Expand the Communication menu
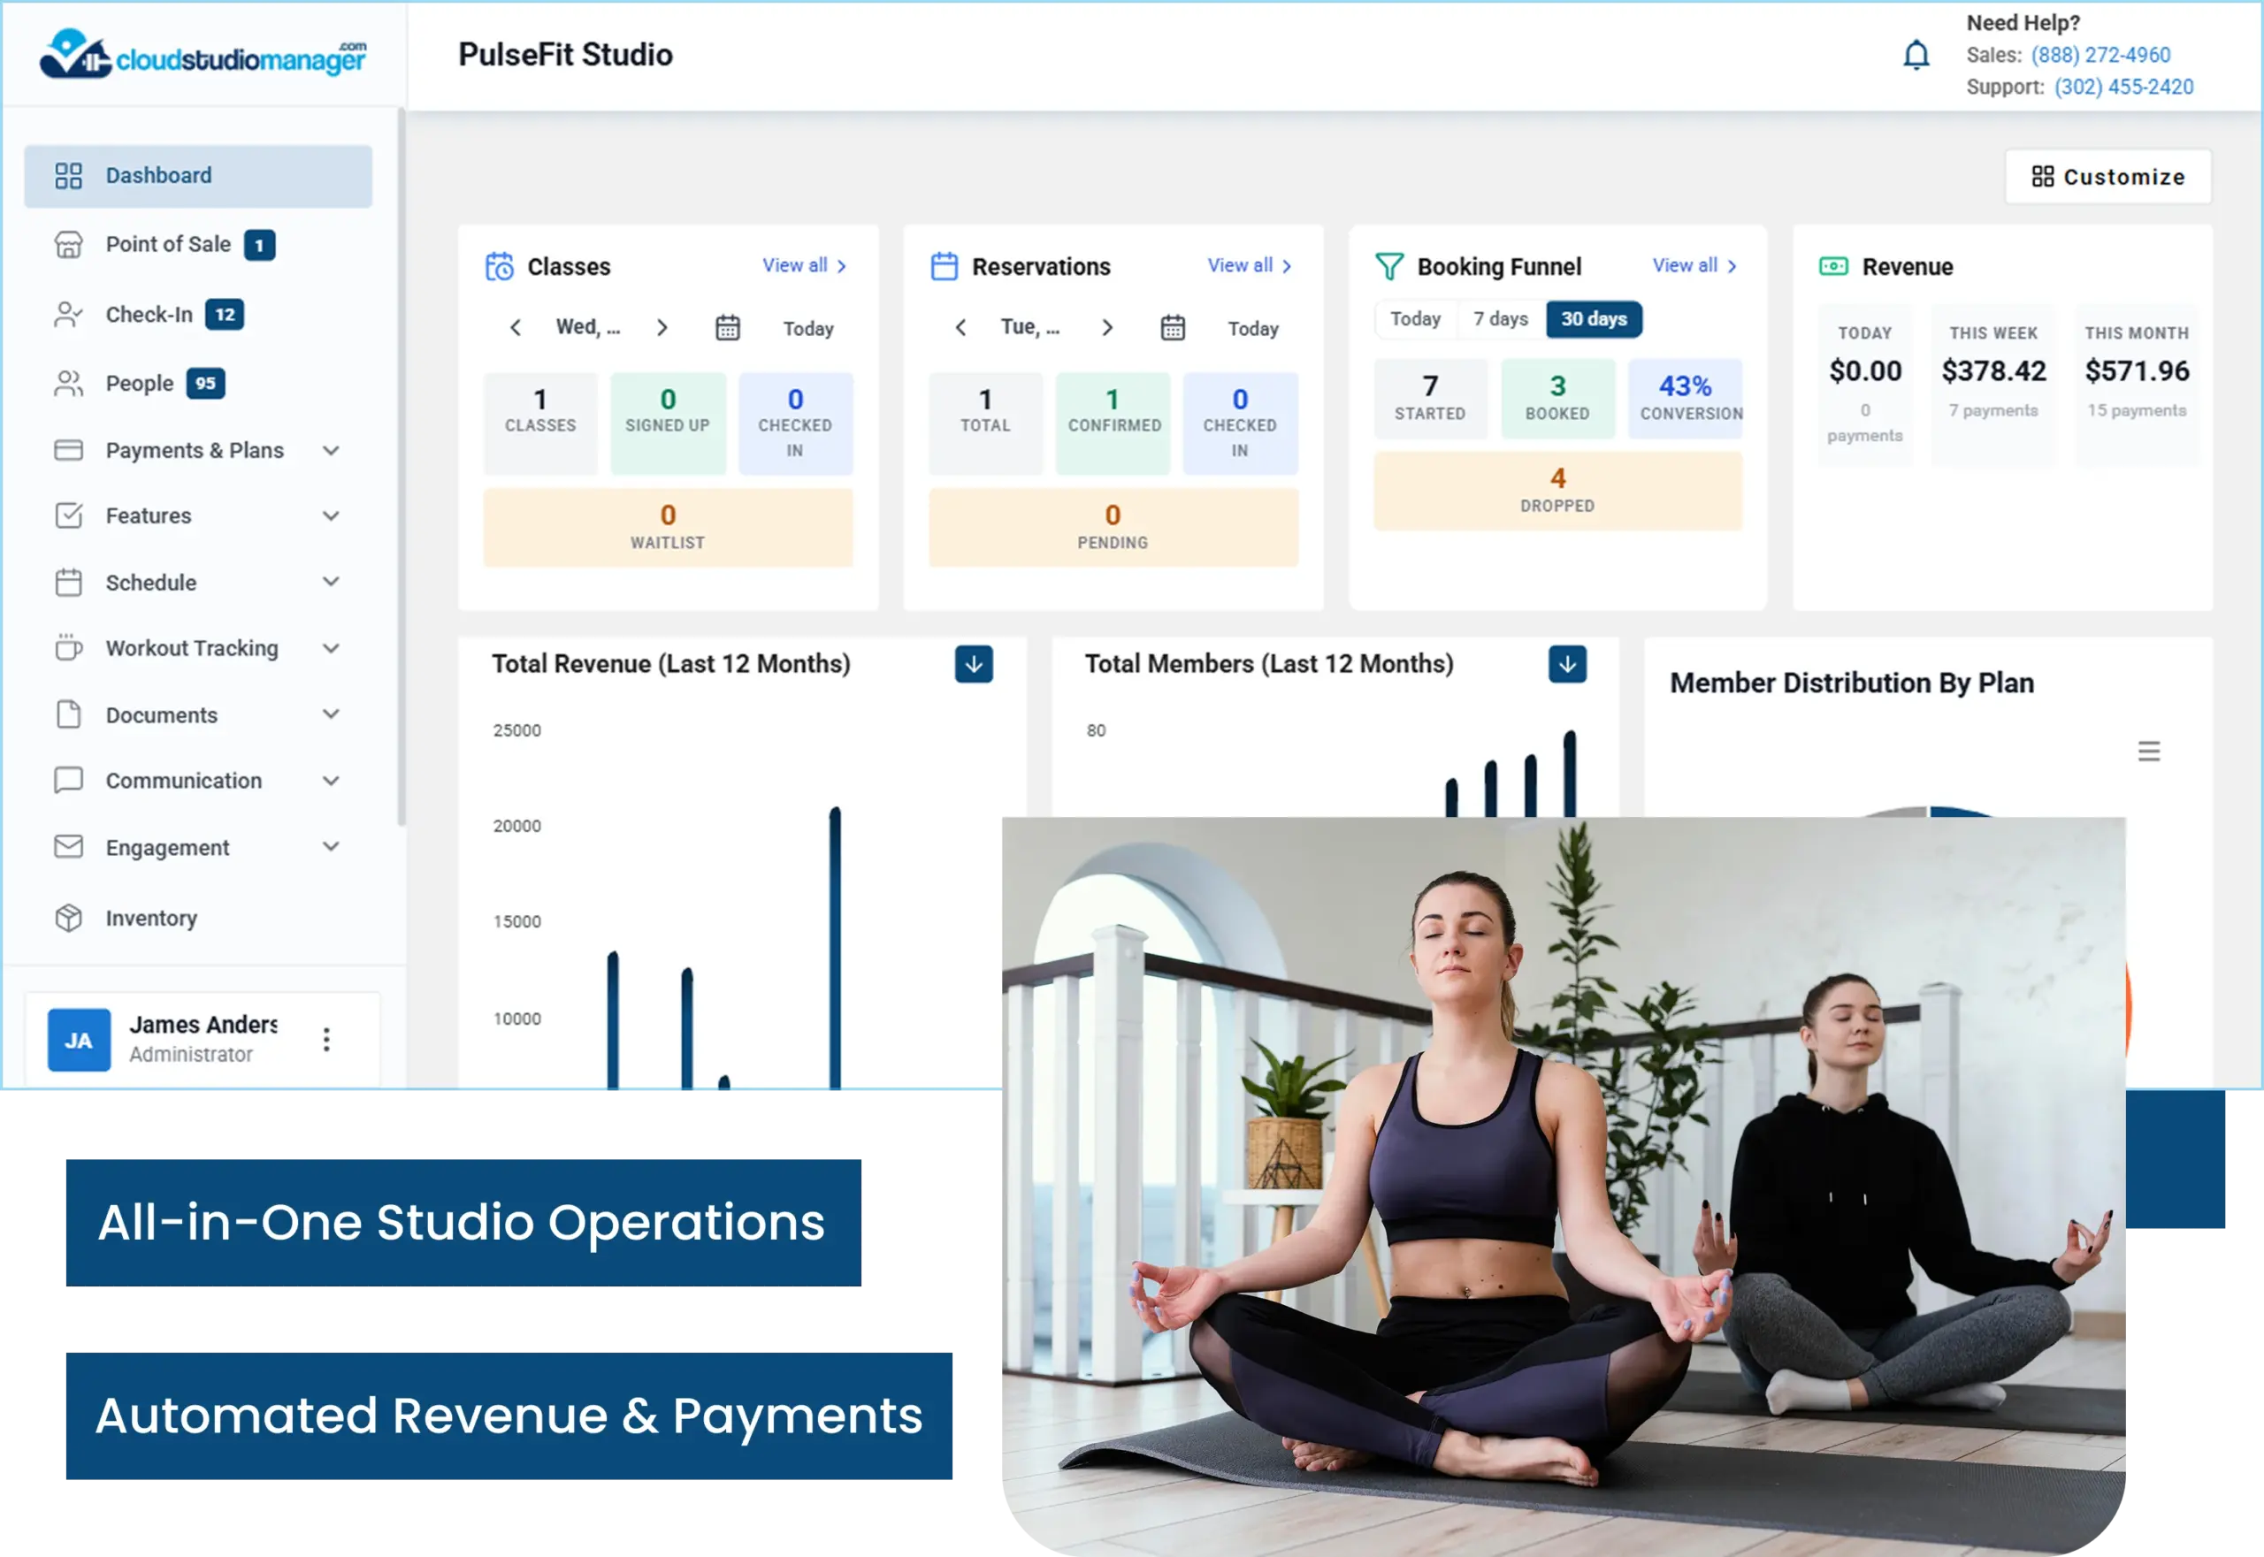This screenshot has height=1557, width=2264. (198, 781)
